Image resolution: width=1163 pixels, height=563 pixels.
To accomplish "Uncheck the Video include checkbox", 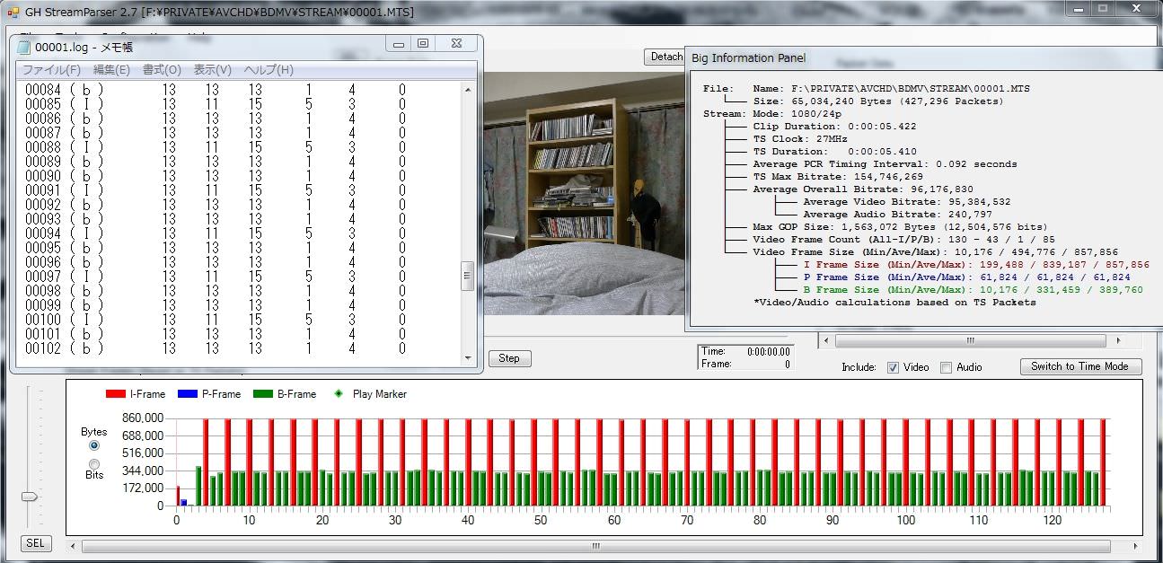I will (x=893, y=367).
